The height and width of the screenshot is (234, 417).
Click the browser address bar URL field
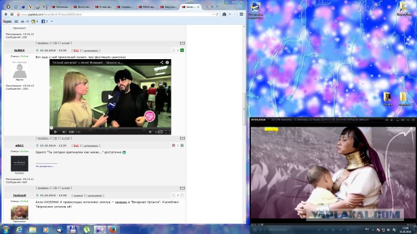click(115, 14)
